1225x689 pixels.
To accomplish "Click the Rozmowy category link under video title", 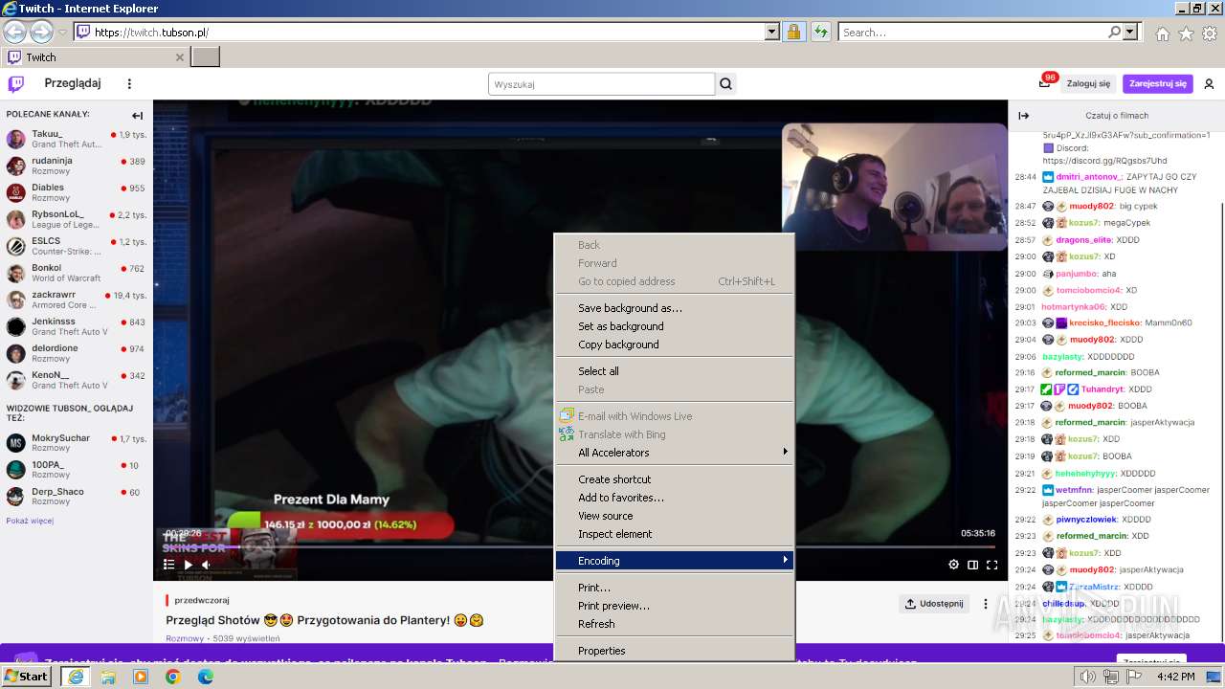I will (185, 638).
